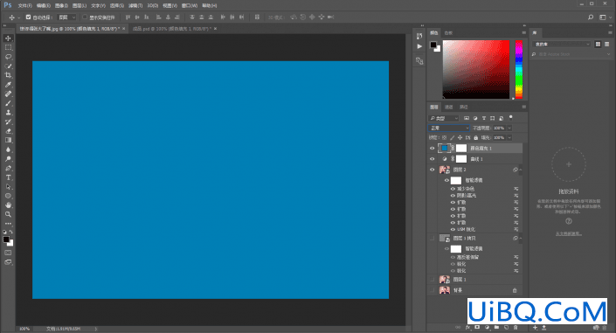Screen dimensions: 616x333
Task: Open the 文件(F) menu
Action: [24, 5]
